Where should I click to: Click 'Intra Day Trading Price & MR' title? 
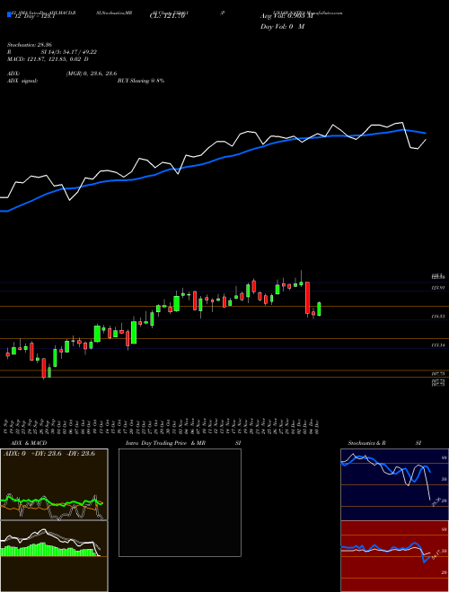(165, 443)
